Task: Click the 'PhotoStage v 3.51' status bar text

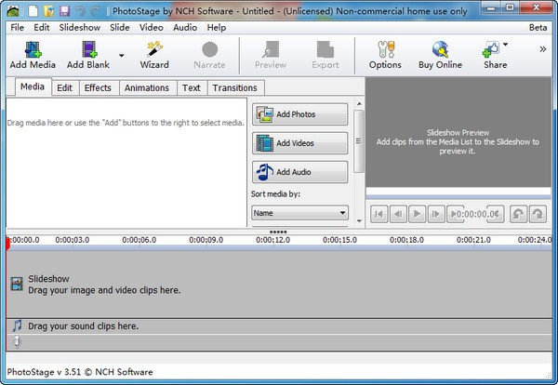Action: [44, 372]
